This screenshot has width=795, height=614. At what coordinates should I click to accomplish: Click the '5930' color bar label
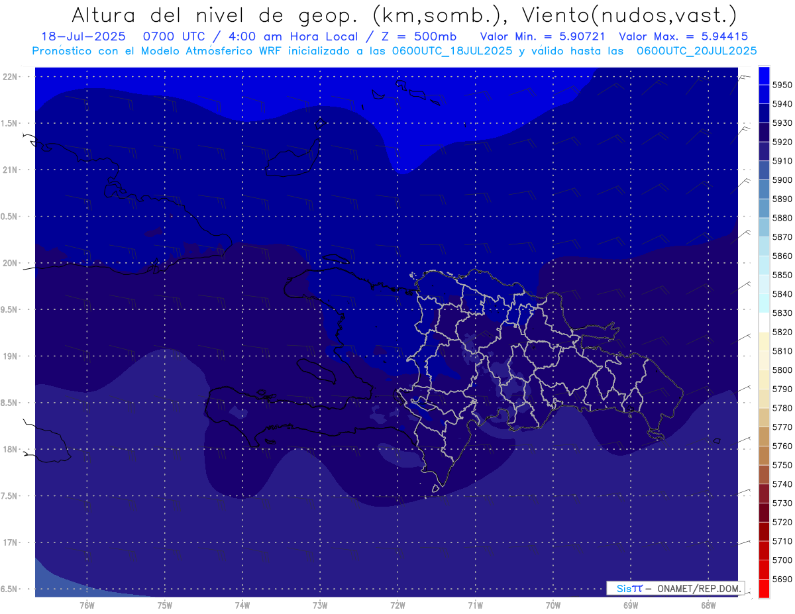click(x=782, y=123)
